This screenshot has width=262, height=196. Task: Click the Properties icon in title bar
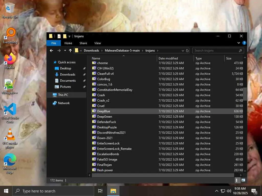[x=59, y=36]
